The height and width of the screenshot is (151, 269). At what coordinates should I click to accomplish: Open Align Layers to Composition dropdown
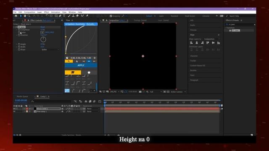pos(212,39)
